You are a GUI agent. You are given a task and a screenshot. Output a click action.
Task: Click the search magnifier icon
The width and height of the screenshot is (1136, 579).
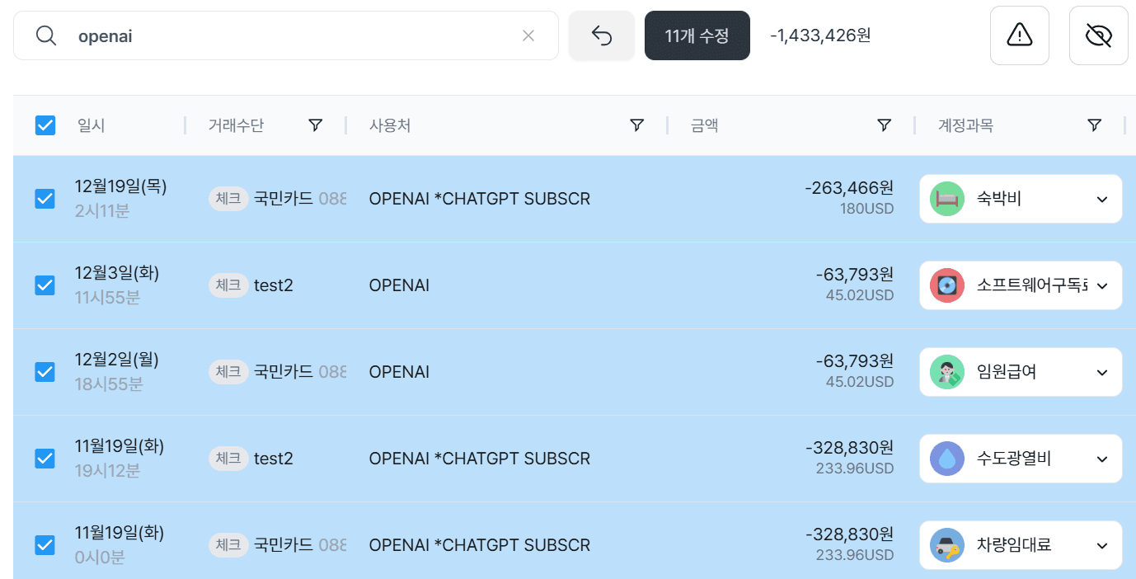pos(46,35)
